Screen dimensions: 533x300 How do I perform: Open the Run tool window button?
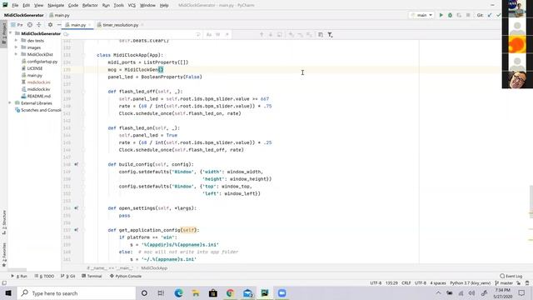19,276
